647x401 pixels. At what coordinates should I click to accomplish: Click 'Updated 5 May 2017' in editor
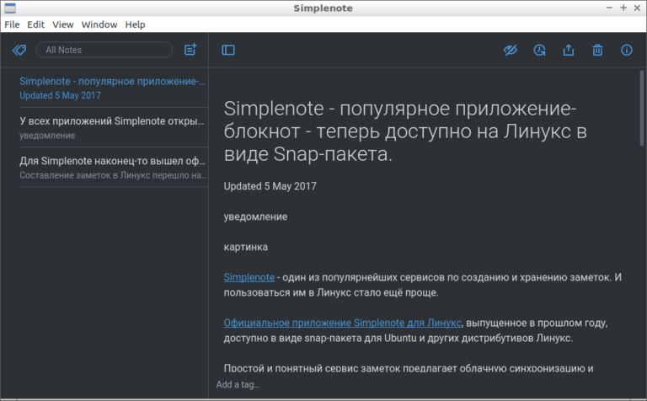click(270, 186)
